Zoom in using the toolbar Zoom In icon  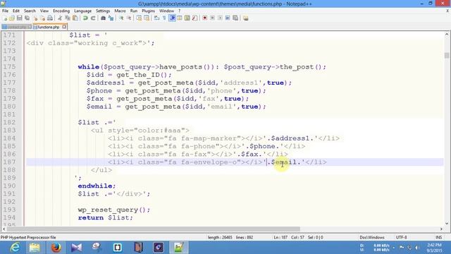[x=121, y=18]
